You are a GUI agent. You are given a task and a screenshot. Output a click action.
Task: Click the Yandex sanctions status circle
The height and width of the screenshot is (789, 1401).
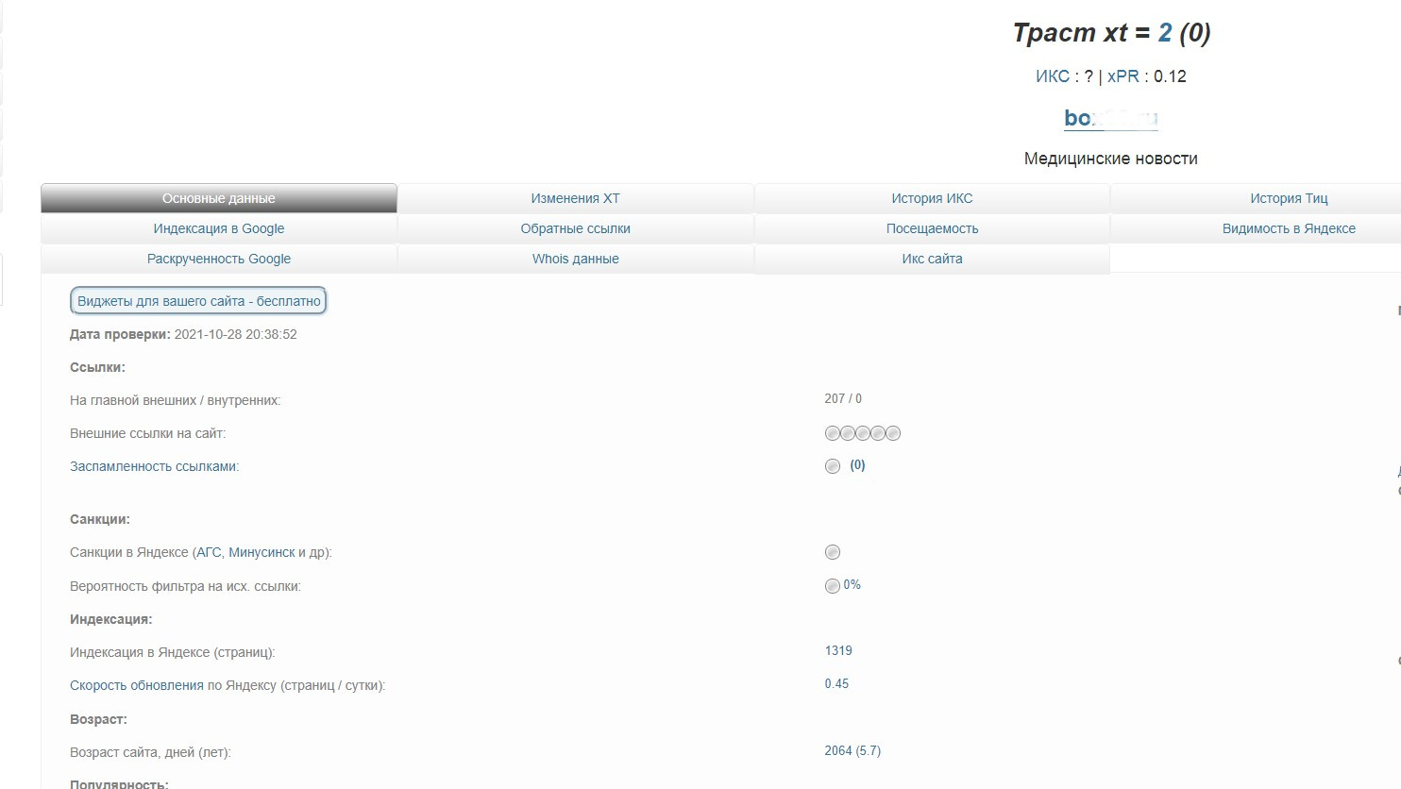point(833,552)
